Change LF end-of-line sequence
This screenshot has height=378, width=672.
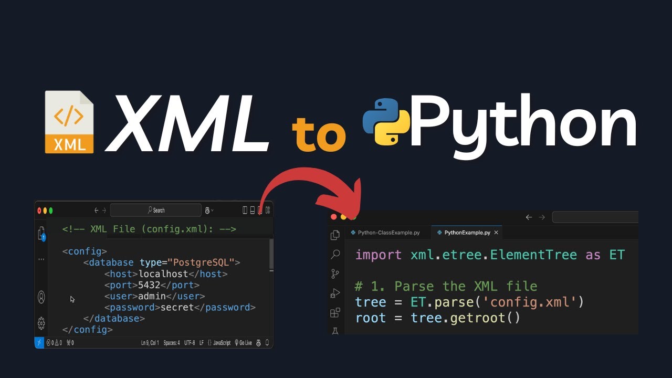click(202, 343)
